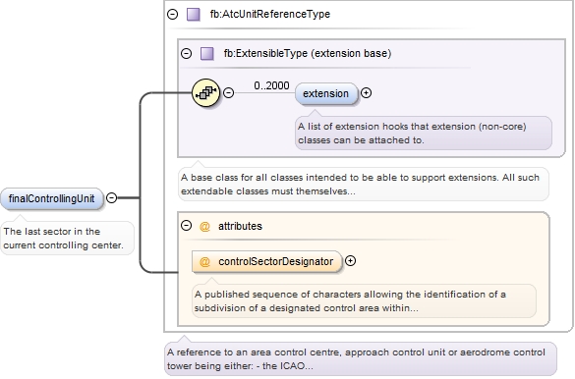Click the fb:AtcUnitReferenceType type label
Viewport: 575px width, 379px height.
tap(270, 14)
